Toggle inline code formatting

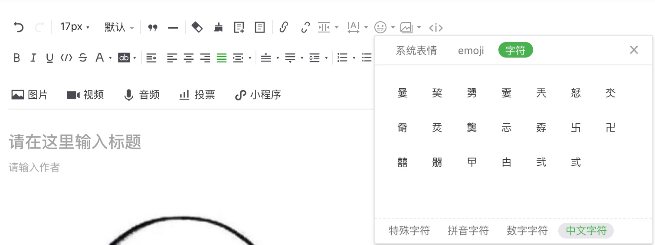pyautogui.click(x=66, y=58)
